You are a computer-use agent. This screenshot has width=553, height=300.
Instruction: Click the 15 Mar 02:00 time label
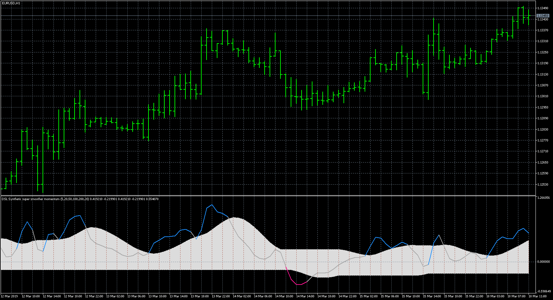tap(369, 296)
